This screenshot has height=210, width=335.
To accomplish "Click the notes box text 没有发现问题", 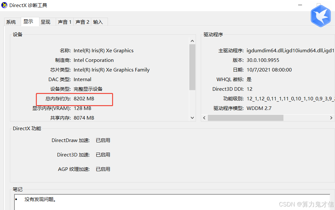I will tap(40, 199).
